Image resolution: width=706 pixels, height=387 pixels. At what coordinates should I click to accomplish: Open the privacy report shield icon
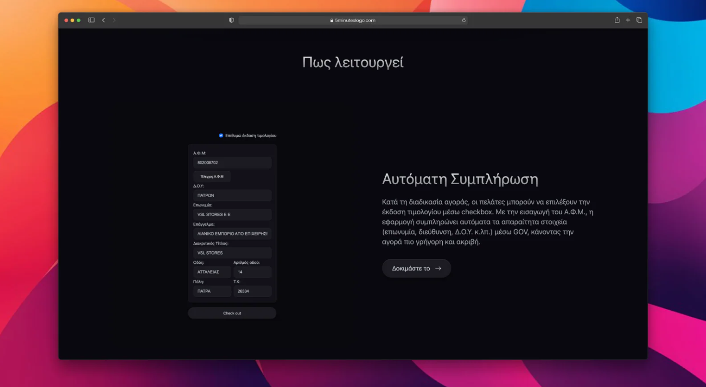(231, 20)
